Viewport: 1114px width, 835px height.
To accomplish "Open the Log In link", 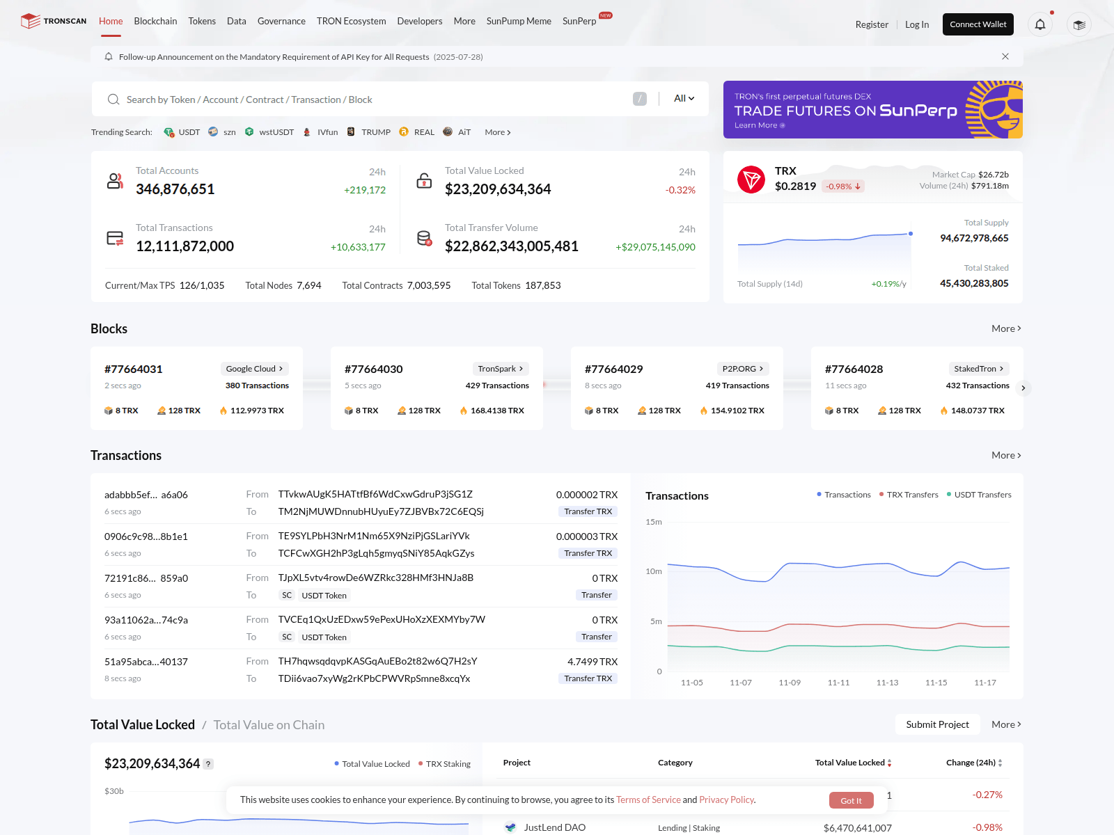I will (x=917, y=24).
